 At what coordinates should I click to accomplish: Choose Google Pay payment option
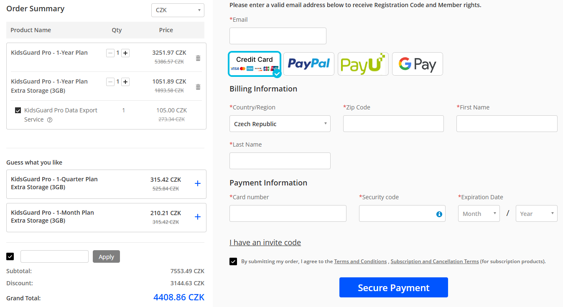[x=417, y=64]
